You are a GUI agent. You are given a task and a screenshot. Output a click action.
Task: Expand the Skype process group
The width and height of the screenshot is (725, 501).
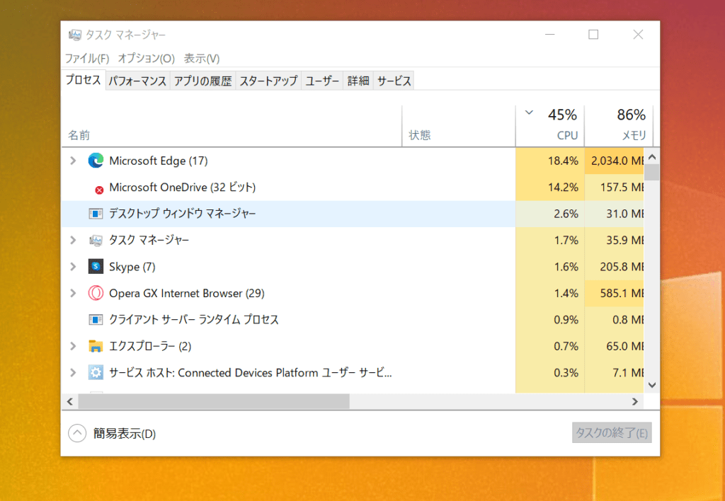point(72,267)
